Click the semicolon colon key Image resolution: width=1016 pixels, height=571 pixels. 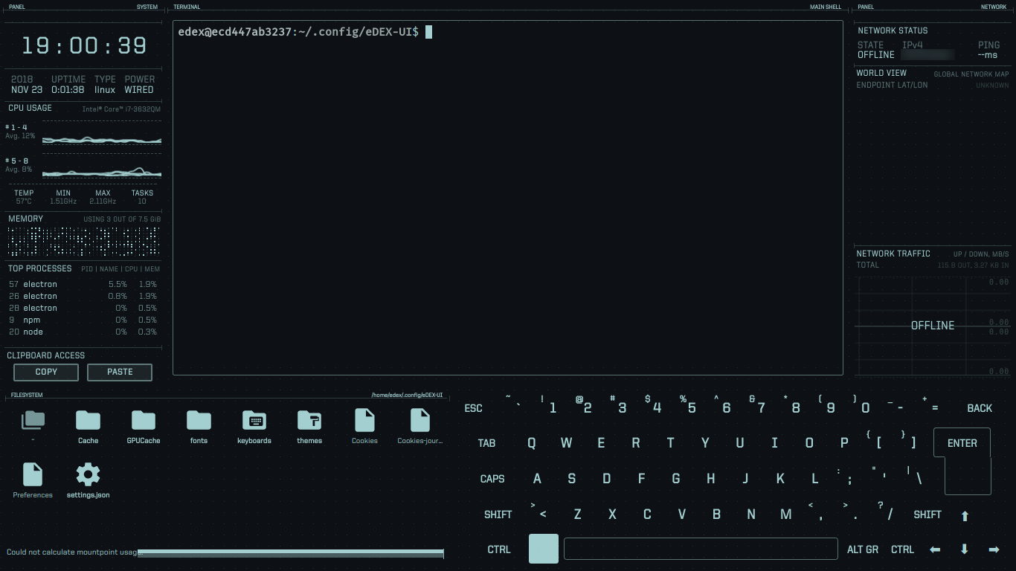click(845, 476)
